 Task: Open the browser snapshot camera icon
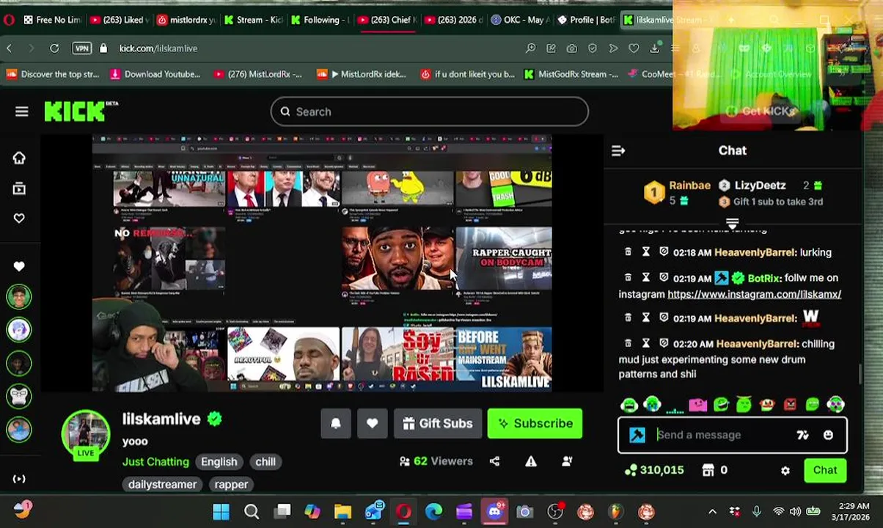[571, 48]
